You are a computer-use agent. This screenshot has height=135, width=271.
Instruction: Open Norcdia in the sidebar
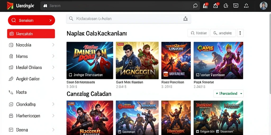point(24,45)
